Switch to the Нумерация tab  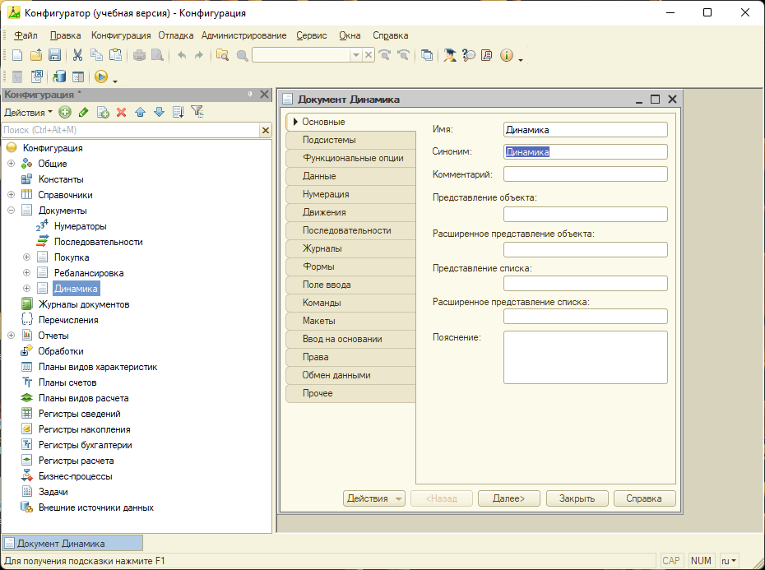[326, 194]
